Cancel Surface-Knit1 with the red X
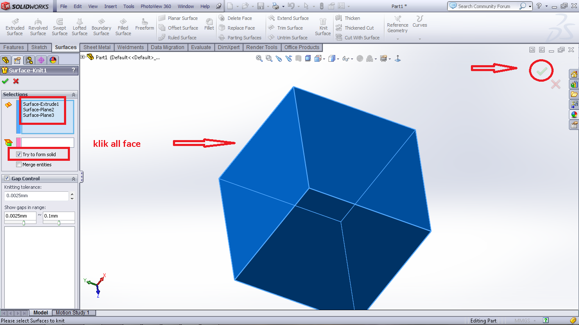The width and height of the screenshot is (579, 325). click(16, 81)
